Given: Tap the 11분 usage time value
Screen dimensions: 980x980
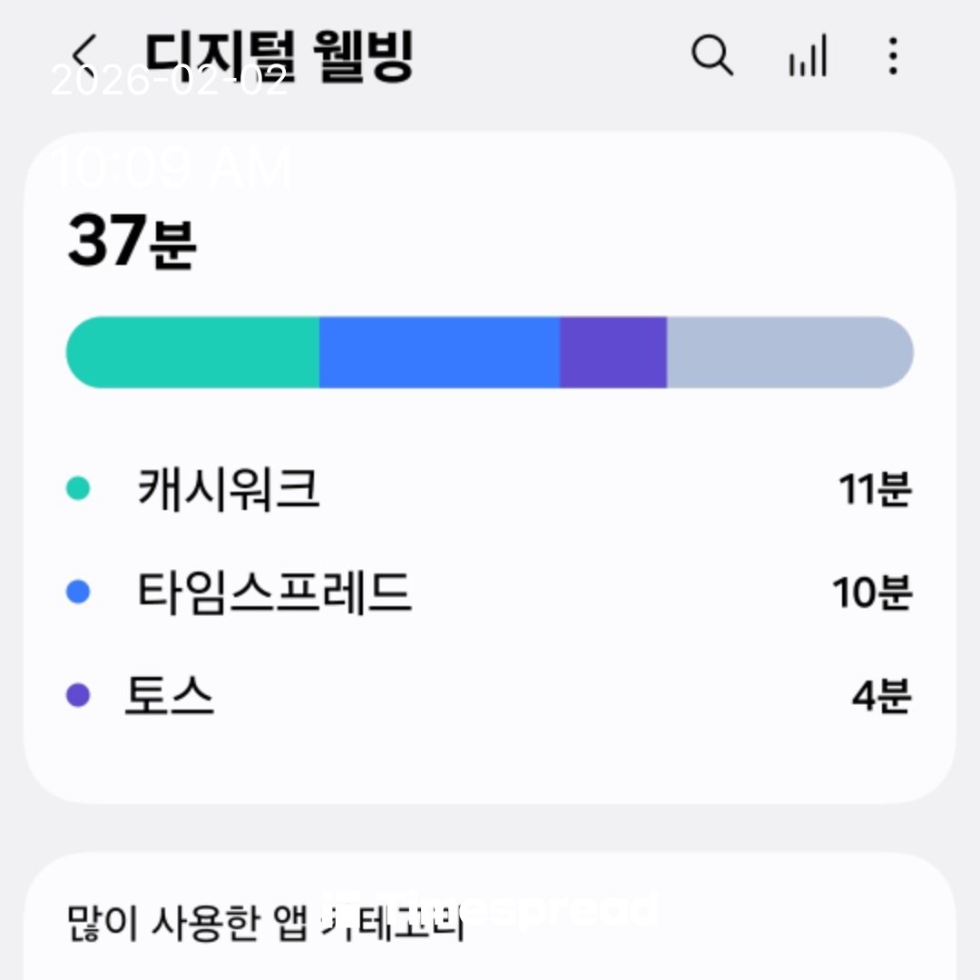Looking at the screenshot, I should (x=874, y=490).
